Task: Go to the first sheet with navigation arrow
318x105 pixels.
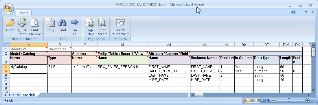Action: (5, 95)
